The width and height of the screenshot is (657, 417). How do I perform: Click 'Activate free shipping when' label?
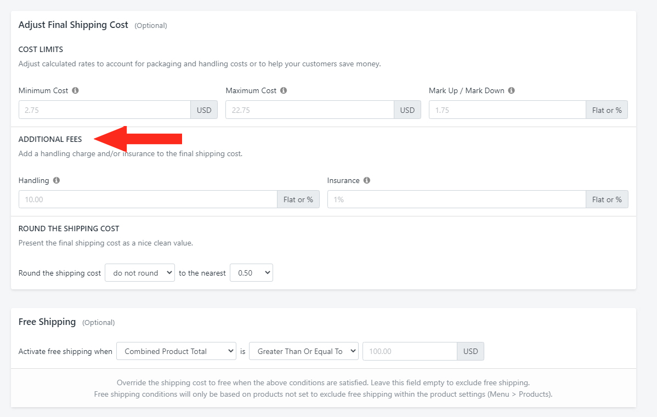pyautogui.click(x=65, y=351)
